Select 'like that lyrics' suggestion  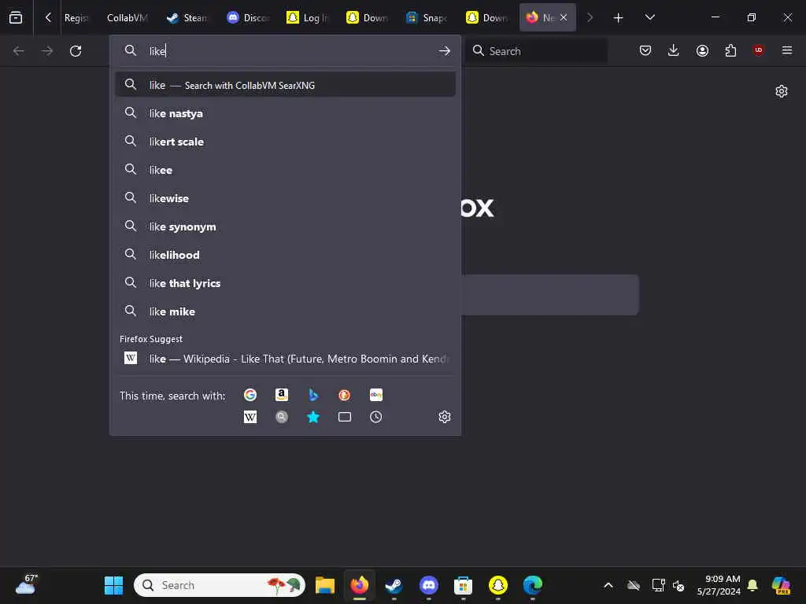pyautogui.click(x=286, y=283)
